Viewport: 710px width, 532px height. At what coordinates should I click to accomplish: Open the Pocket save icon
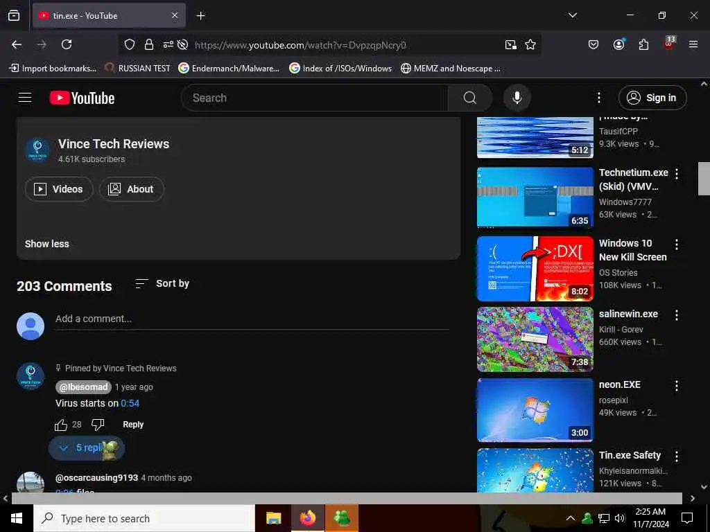coord(594,44)
